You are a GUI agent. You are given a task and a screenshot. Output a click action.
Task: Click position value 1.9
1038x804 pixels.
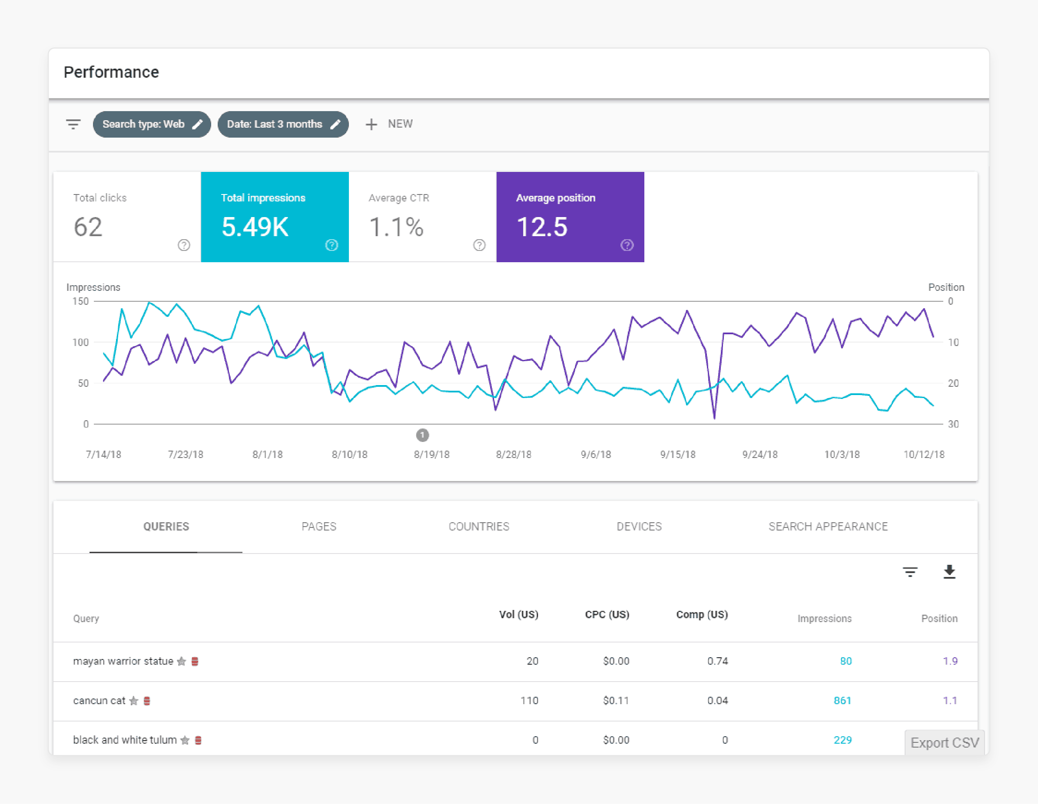950,661
